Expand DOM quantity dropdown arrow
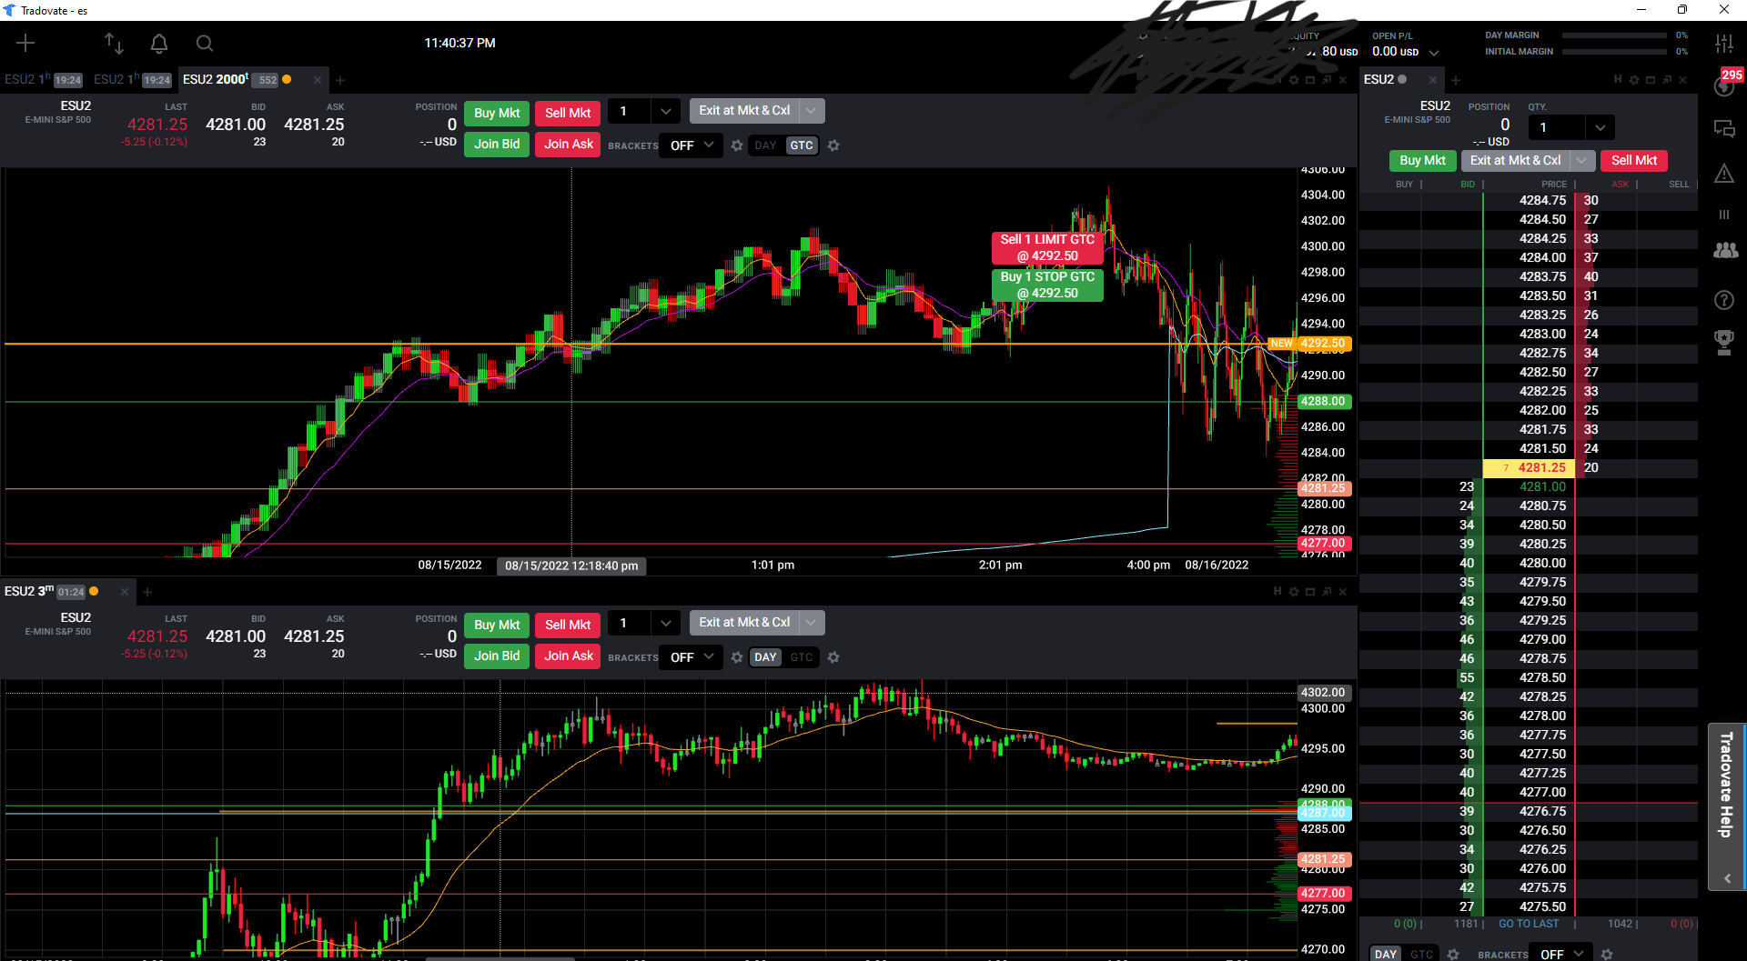Screen dimensions: 1747x961 click(1601, 127)
